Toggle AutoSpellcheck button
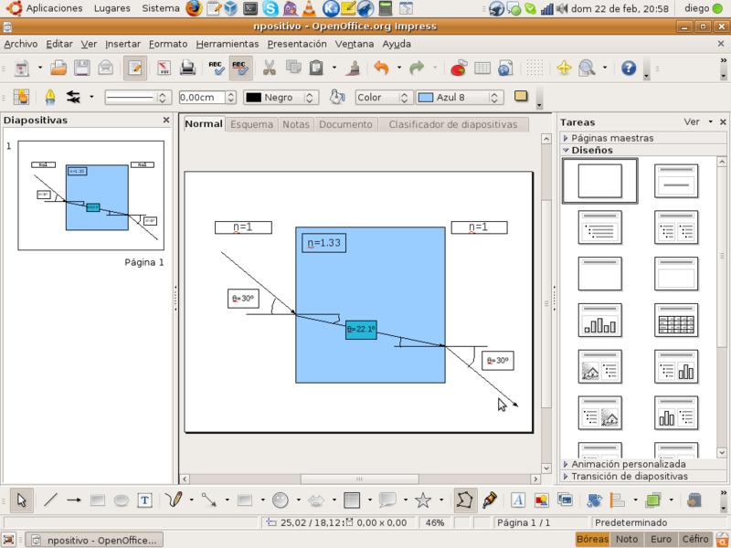731x548 pixels. (240, 68)
